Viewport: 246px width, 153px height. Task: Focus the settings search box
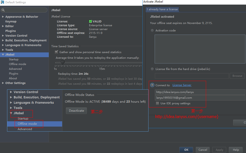24,10
